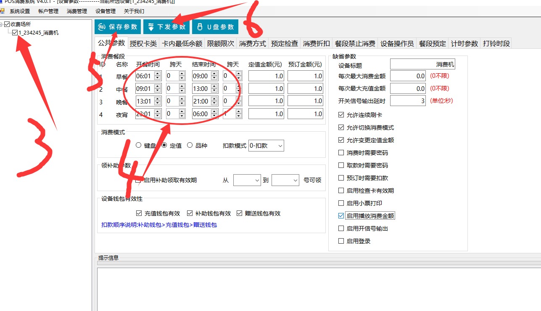Enable the 启用小票打印 checkbox

point(341,203)
